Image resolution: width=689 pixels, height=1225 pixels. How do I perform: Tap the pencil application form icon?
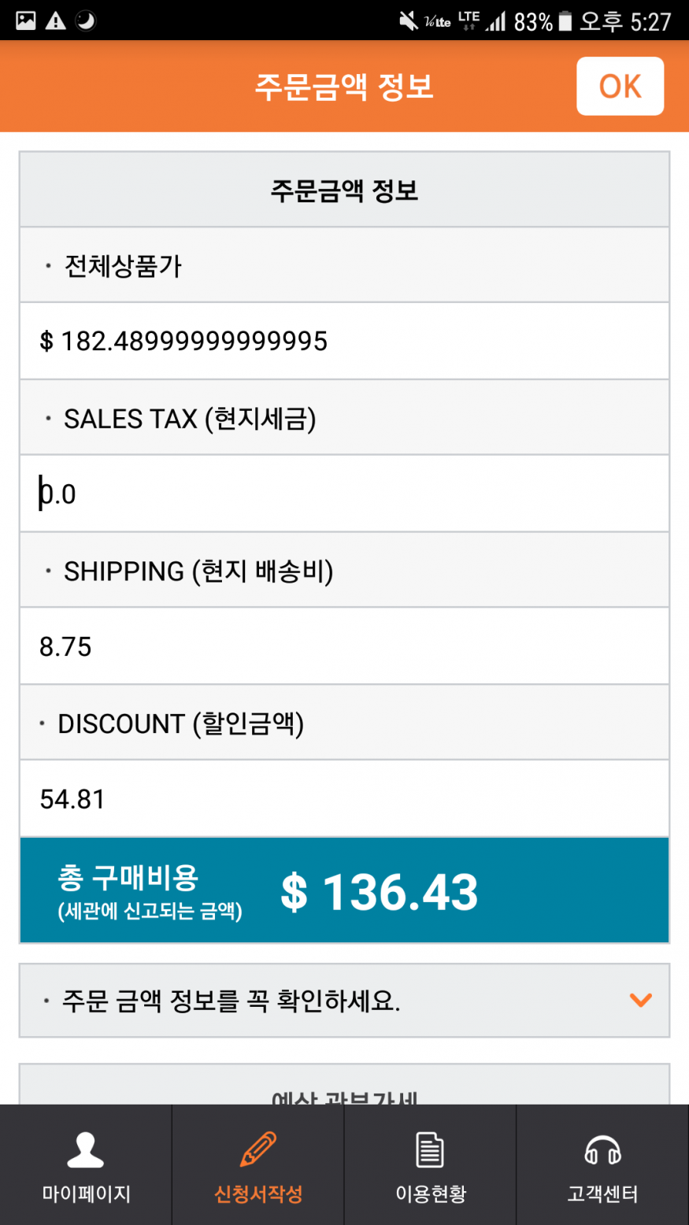click(258, 1149)
